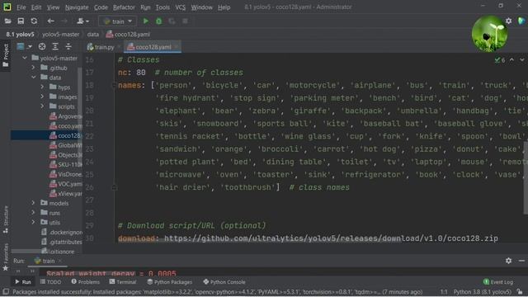Screen dimensions: 528x297
Task: Click the Select Opened File target icon
Action: [x=42, y=46]
